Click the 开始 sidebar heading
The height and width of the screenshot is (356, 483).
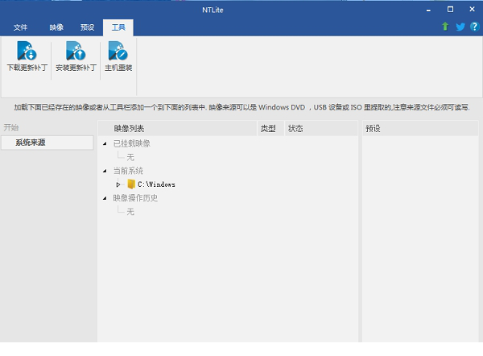11,127
